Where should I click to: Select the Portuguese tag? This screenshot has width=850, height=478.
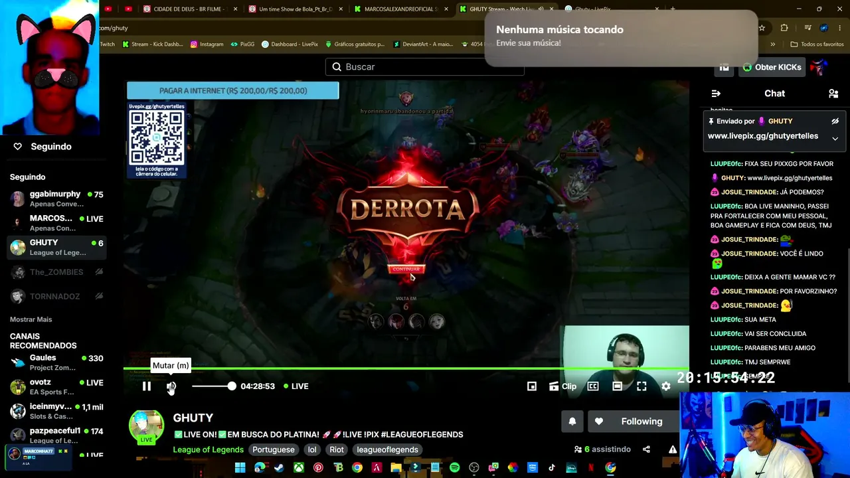coord(273,449)
